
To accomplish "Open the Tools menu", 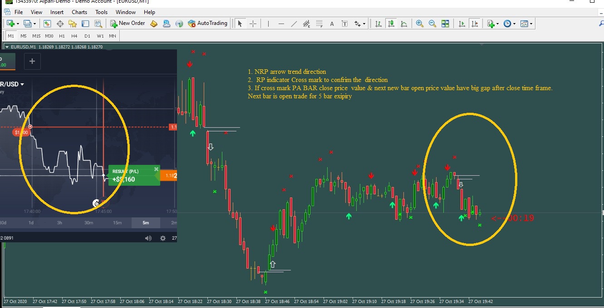I will [102, 12].
